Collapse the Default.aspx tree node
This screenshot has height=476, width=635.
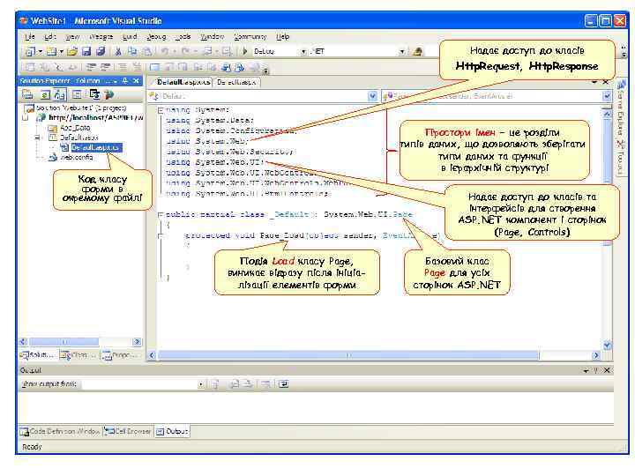(x=38, y=138)
